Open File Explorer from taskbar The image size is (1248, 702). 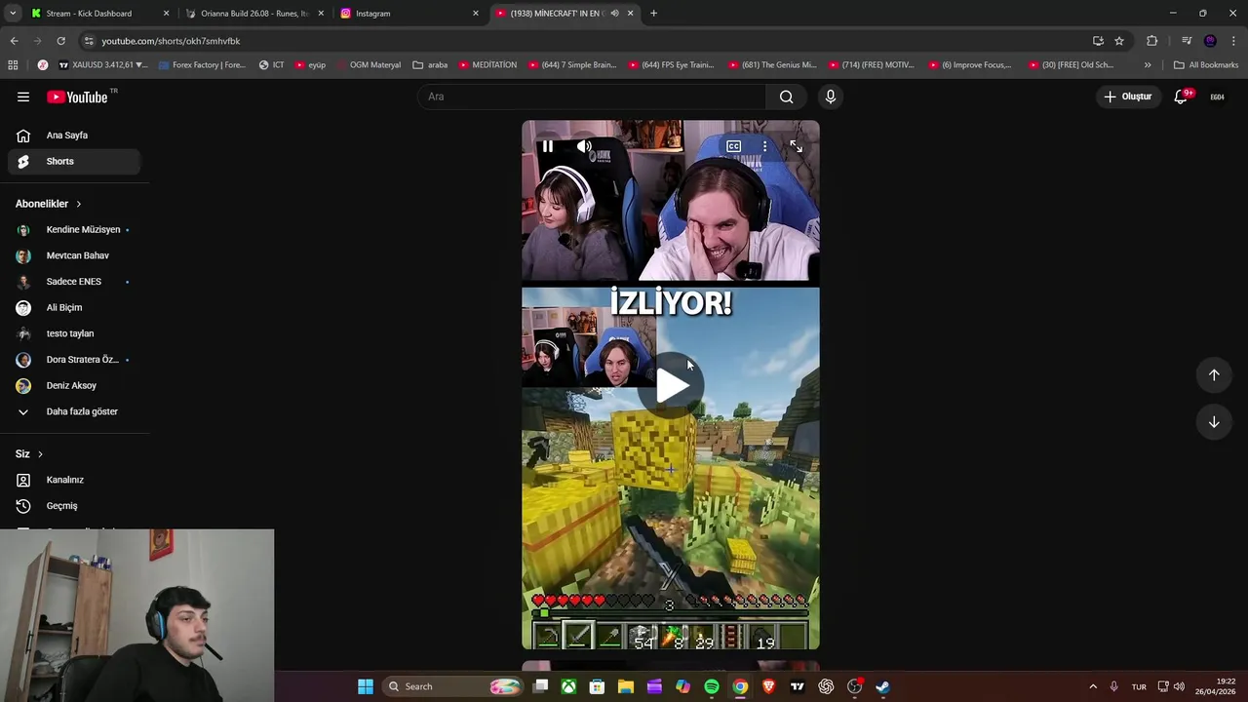[x=626, y=686]
